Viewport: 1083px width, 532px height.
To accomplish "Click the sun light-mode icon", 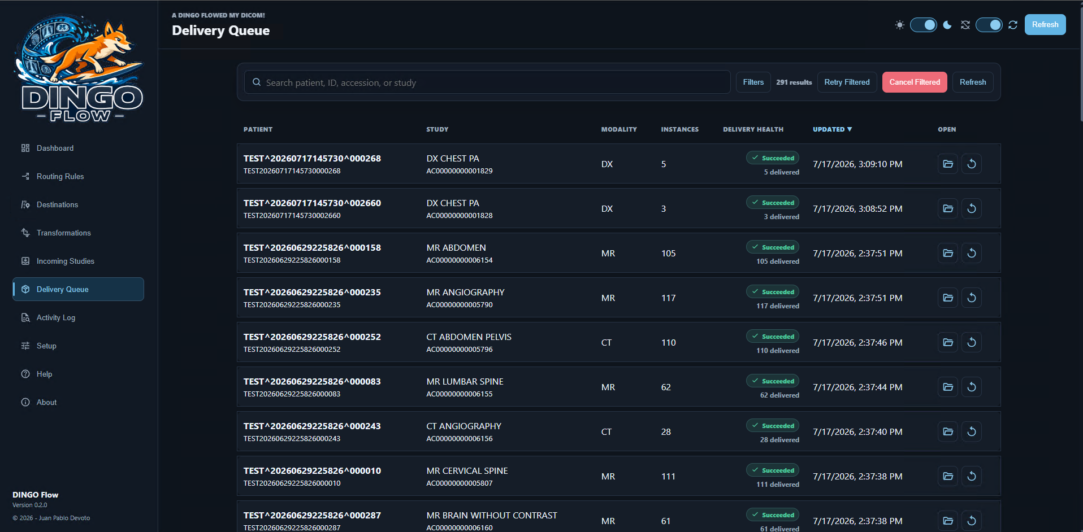I will (900, 25).
